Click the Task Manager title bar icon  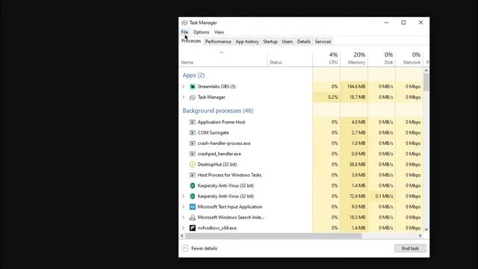184,23
